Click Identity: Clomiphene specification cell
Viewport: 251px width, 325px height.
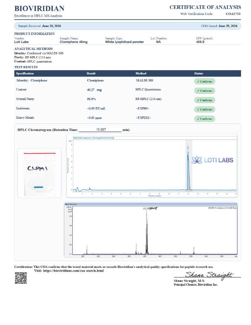coord(32,80)
